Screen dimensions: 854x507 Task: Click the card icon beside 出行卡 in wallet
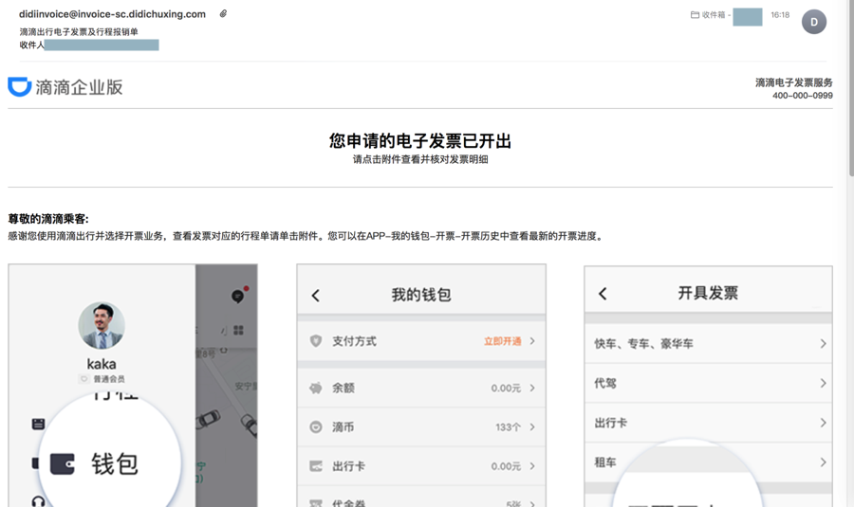315,466
